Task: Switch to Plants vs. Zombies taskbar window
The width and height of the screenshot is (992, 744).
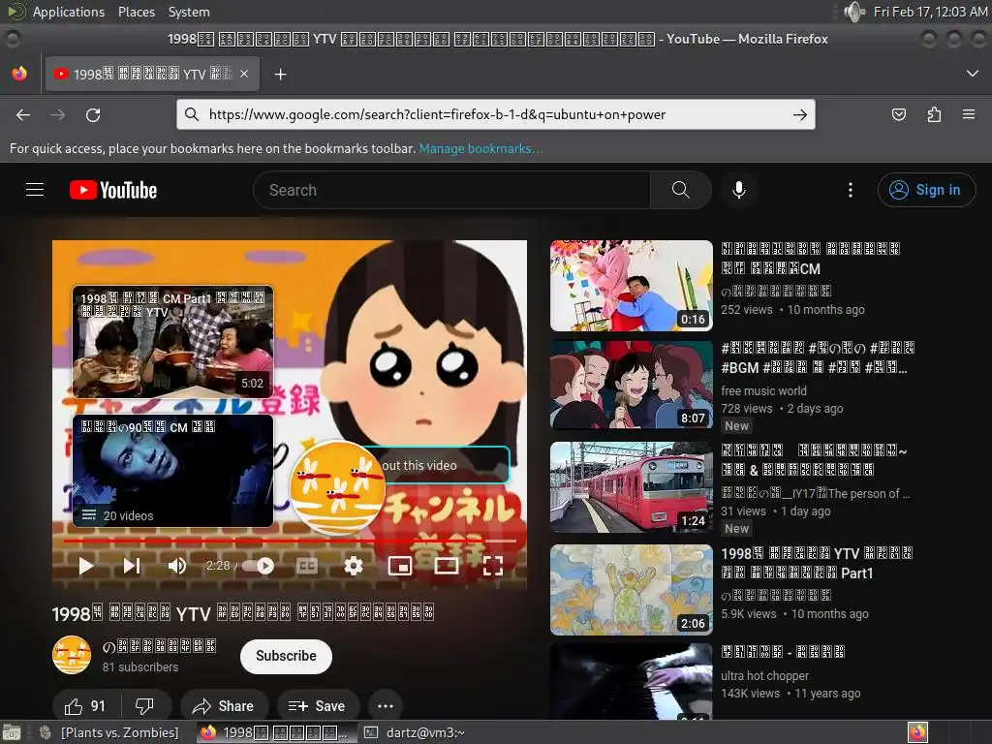Action: pos(109,732)
